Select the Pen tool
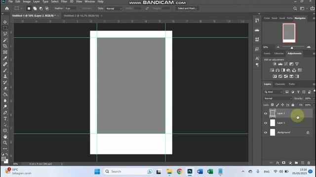Image resolution: width=316 pixels, height=177 pixels. [5, 113]
